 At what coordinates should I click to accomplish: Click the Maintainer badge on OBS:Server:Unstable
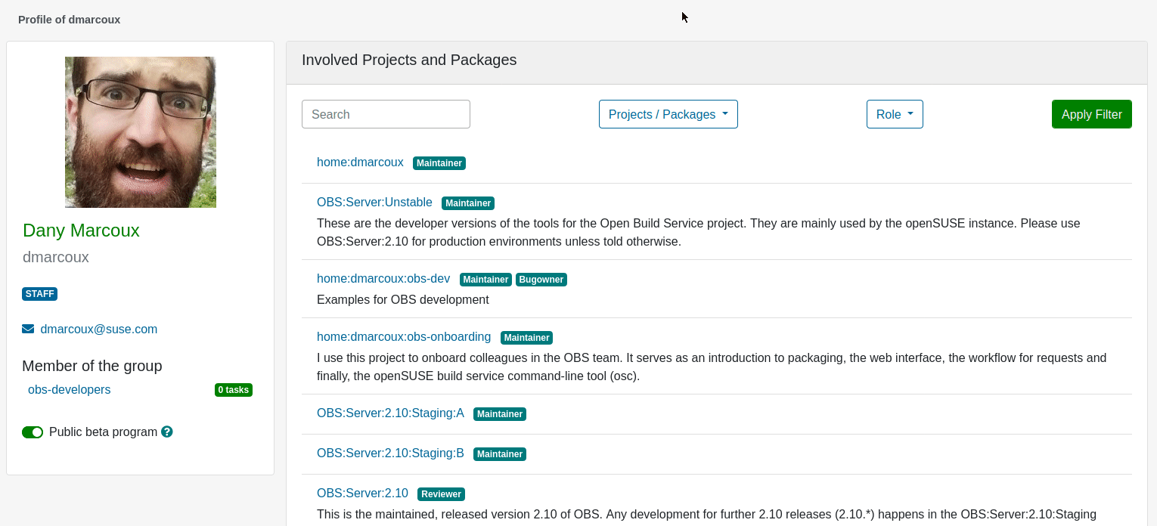click(467, 203)
